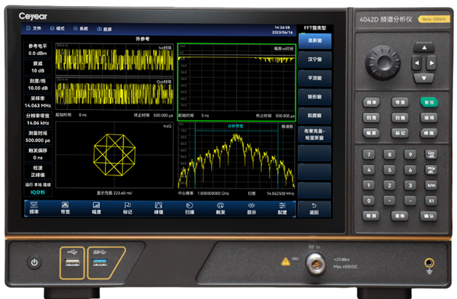This screenshot has width=457, height=299.
Task: Click the 扫描 hardware key on the keypad
Action: [x=400, y=117]
